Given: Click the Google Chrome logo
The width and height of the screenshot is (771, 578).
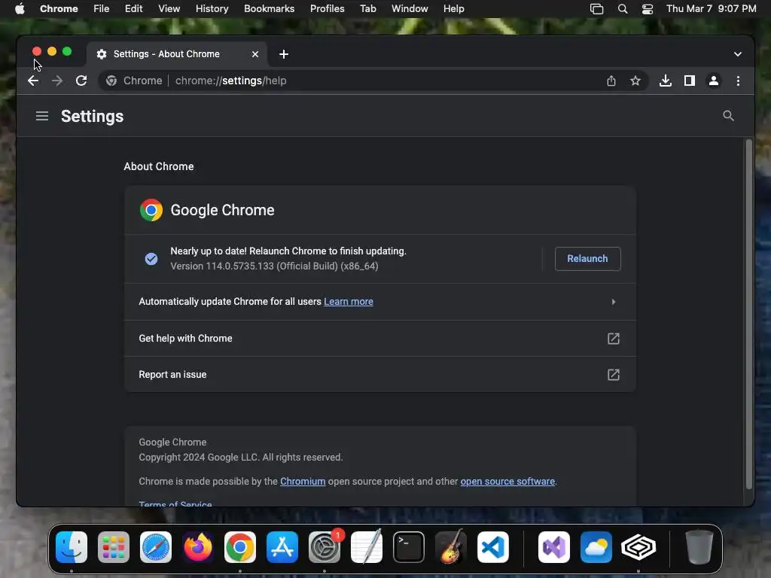Looking at the screenshot, I should (x=151, y=211).
